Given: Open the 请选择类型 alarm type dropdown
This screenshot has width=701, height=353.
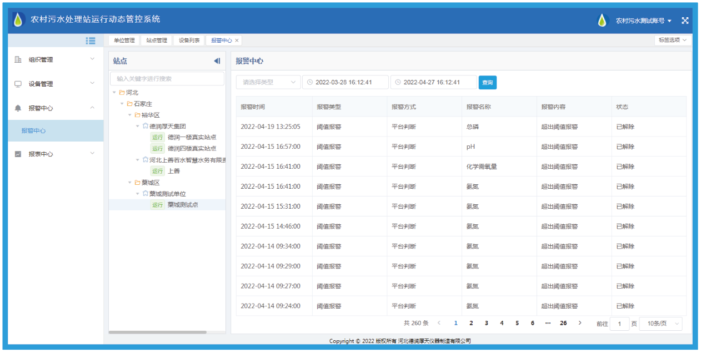Looking at the screenshot, I should pyautogui.click(x=268, y=82).
